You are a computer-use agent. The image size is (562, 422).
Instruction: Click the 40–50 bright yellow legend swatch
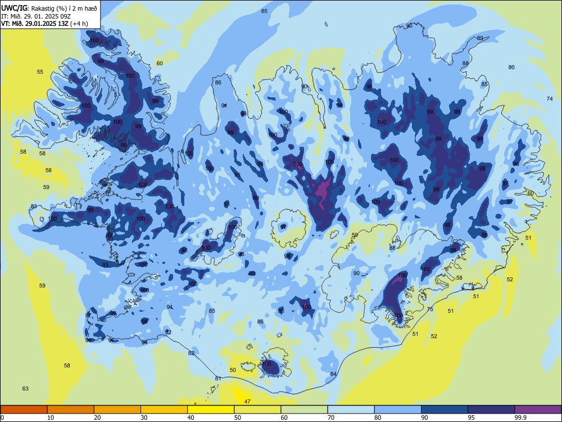pyautogui.click(x=211, y=410)
